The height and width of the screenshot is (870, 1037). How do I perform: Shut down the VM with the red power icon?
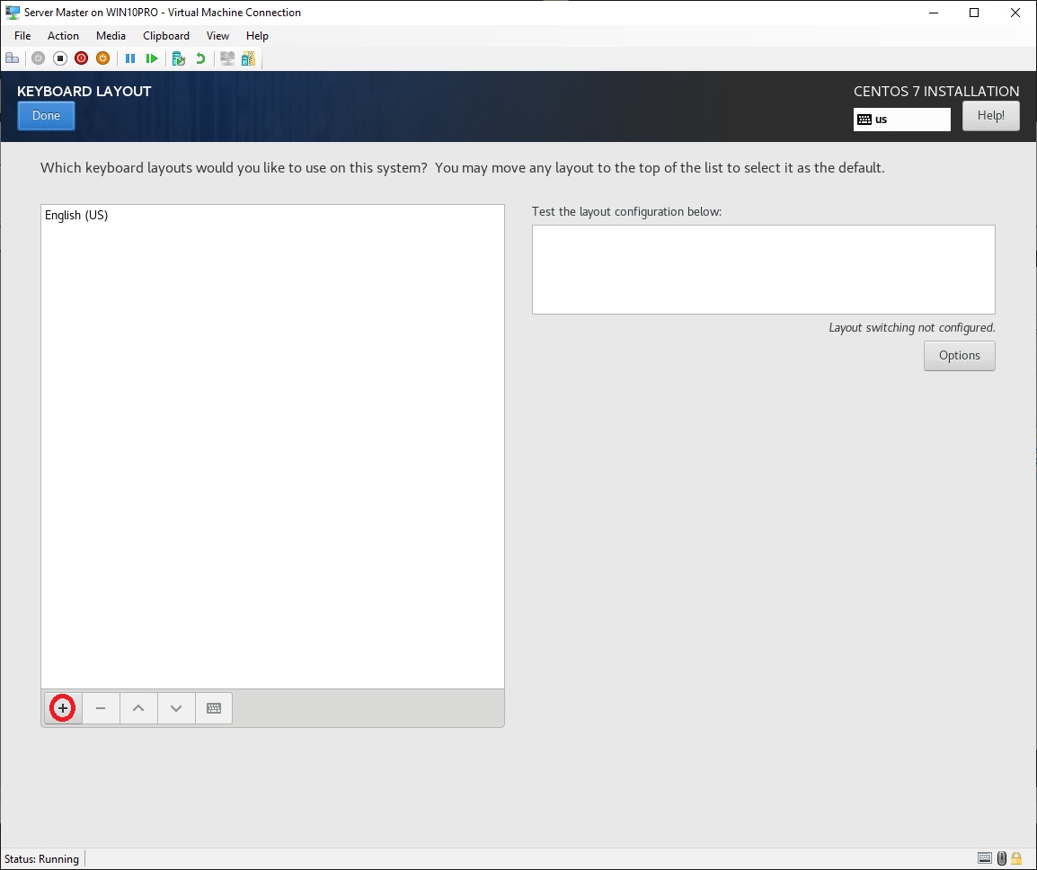point(82,58)
